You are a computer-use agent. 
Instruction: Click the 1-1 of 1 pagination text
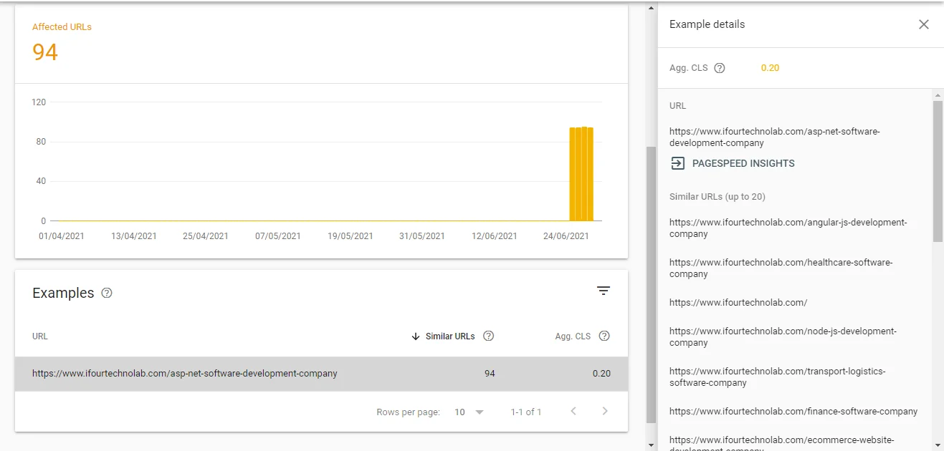tap(526, 412)
